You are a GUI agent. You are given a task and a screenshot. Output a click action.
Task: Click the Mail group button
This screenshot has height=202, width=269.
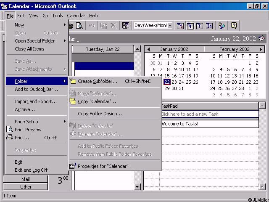point(25,179)
